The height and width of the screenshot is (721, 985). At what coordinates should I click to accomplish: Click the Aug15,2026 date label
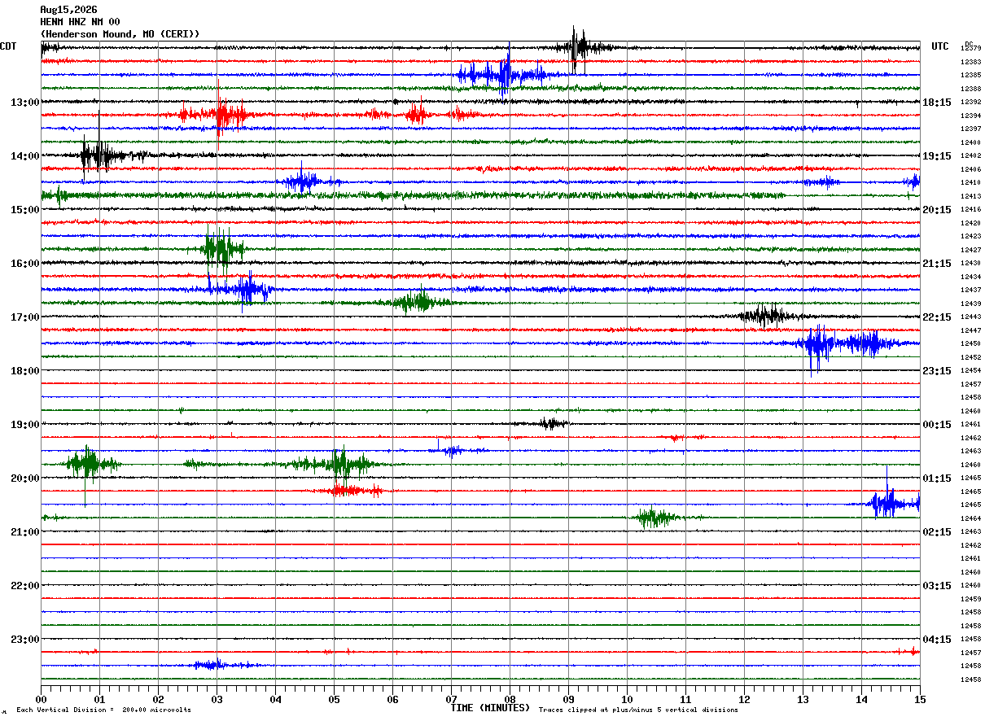pos(68,10)
